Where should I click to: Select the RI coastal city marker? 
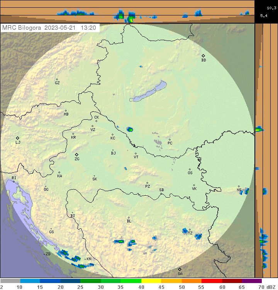coord(14,181)
